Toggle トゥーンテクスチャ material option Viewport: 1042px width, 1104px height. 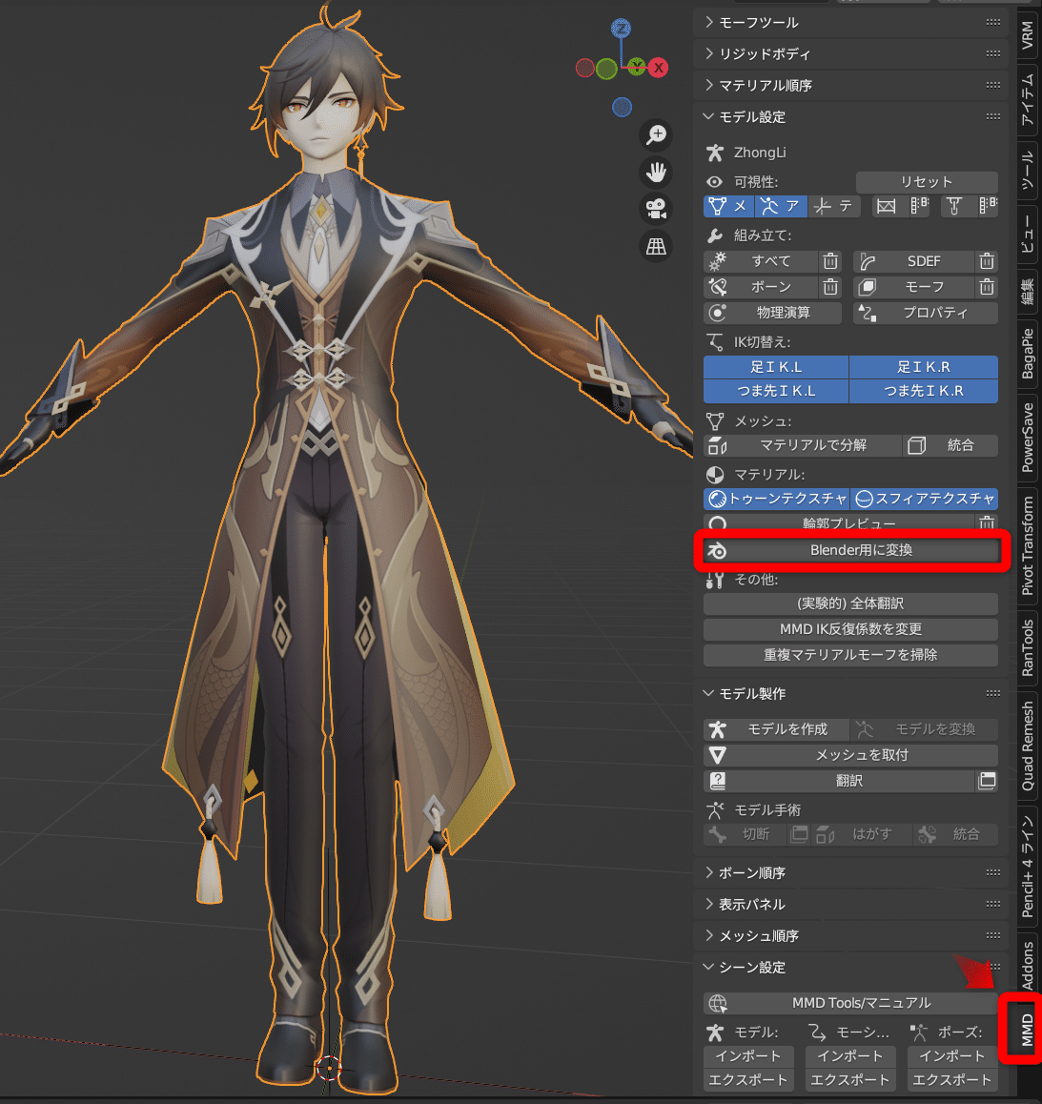pos(776,499)
